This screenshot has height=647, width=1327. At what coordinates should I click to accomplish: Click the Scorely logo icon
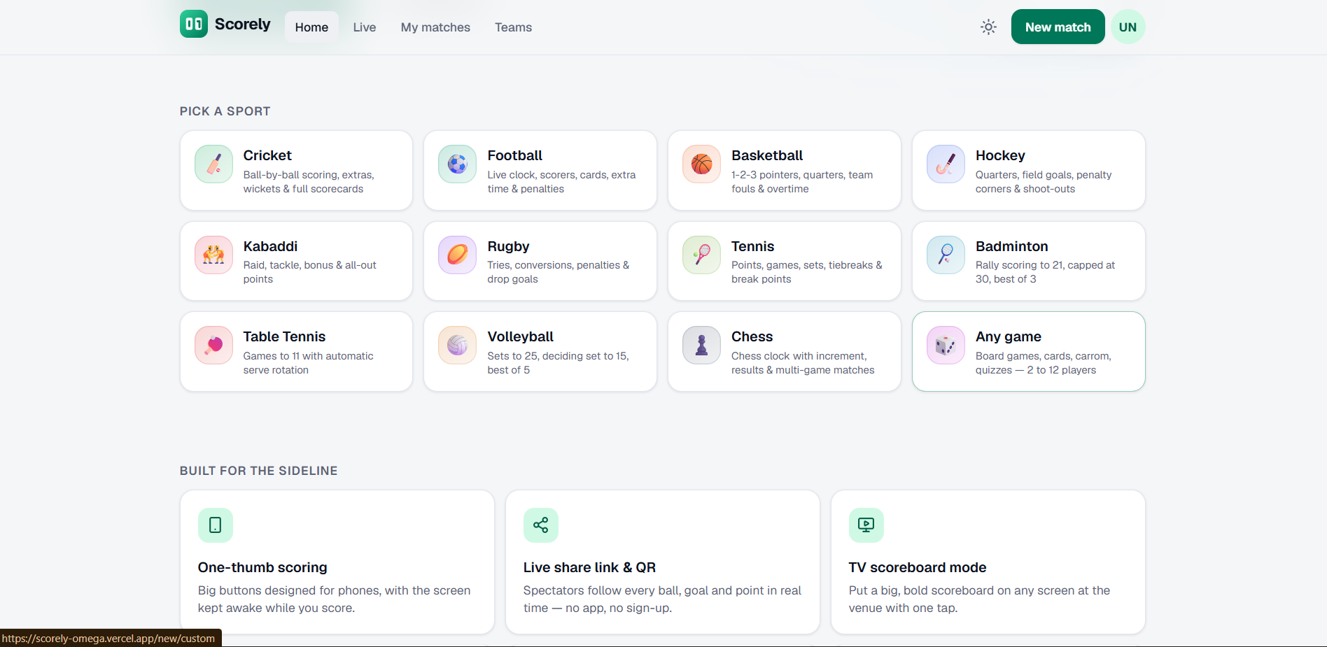coord(194,24)
